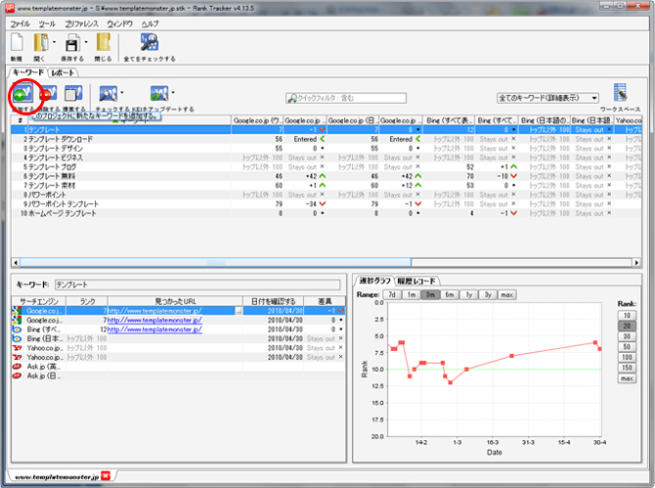Image resolution: width=655 pixels, height=488 pixels.
Task: Set Rank scale to 150
Action: coord(627,368)
